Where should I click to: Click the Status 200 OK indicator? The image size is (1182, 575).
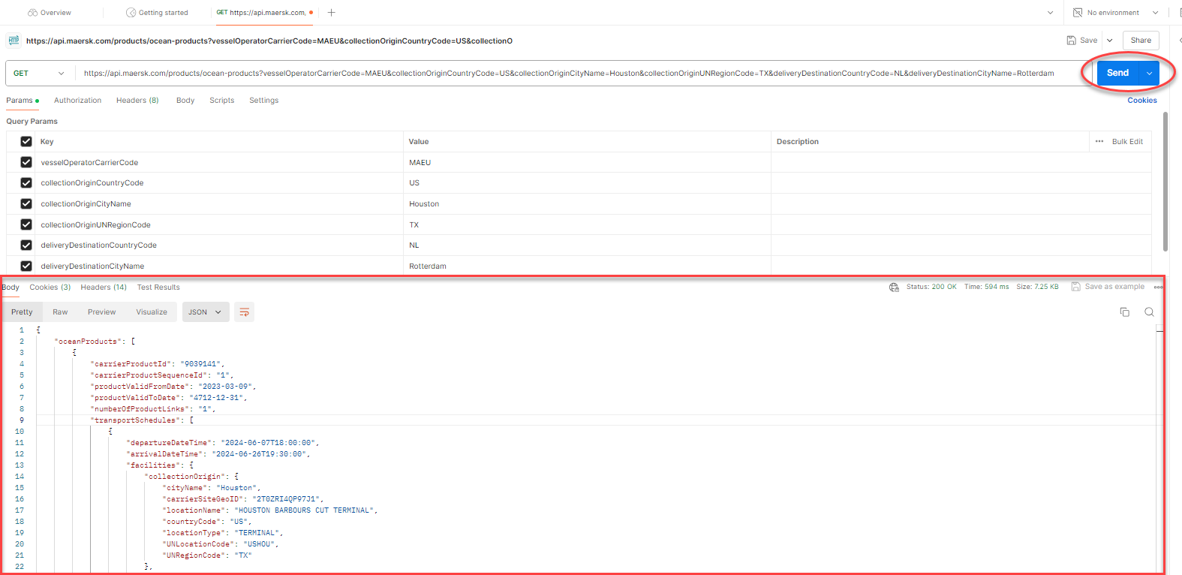pos(931,287)
